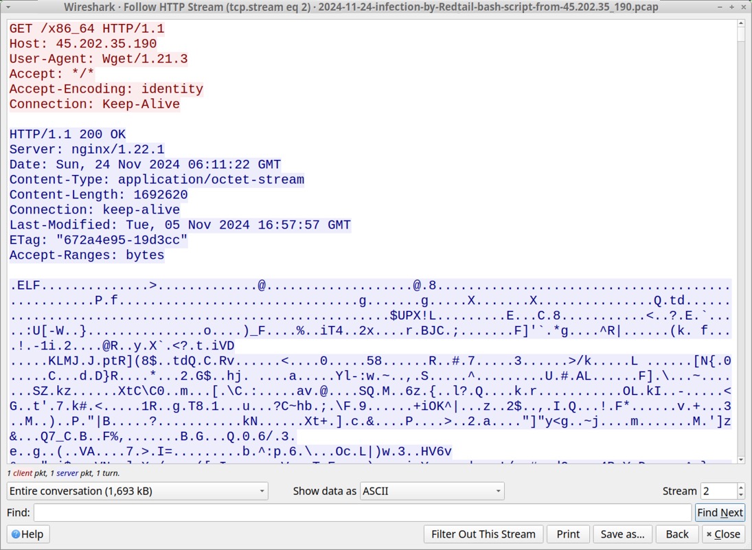
Task: Click the 'Connection: Keep-Alive' request line
Action: click(x=95, y=104)
